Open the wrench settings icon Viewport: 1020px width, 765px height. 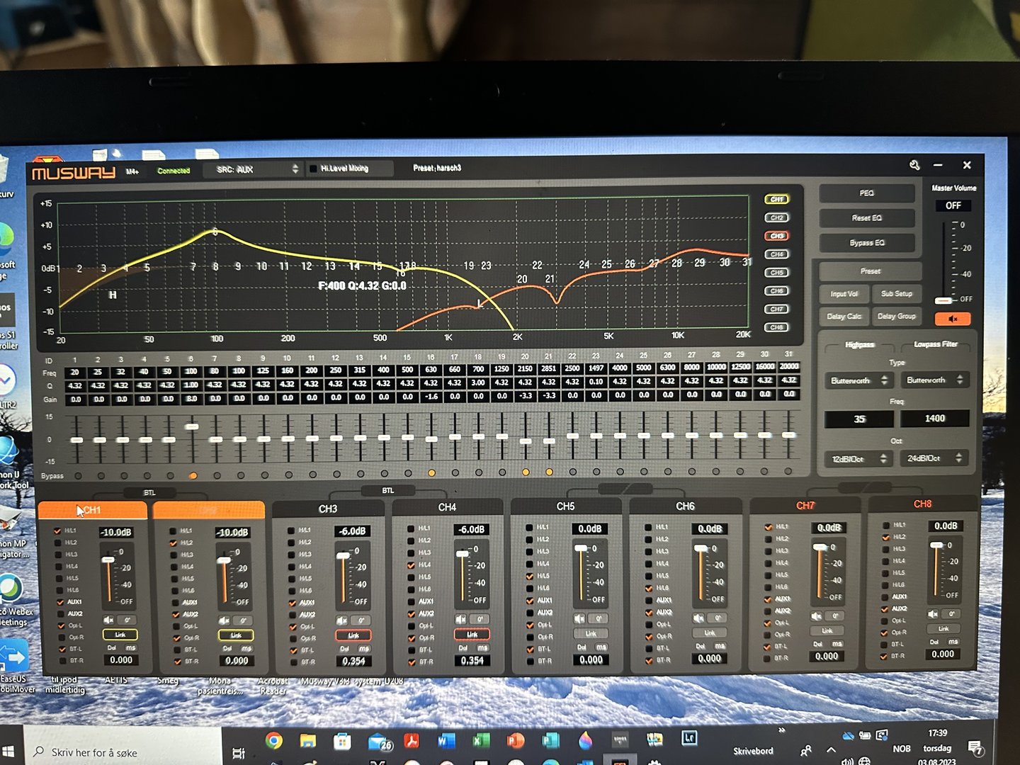pyautogui.click(x=914, y=165)
